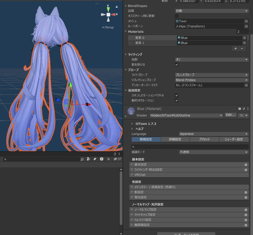This screenshot has width=253, height=235.
Task: Click the green Y axis cone on the scene gizmo
Action: click(108, 9)
